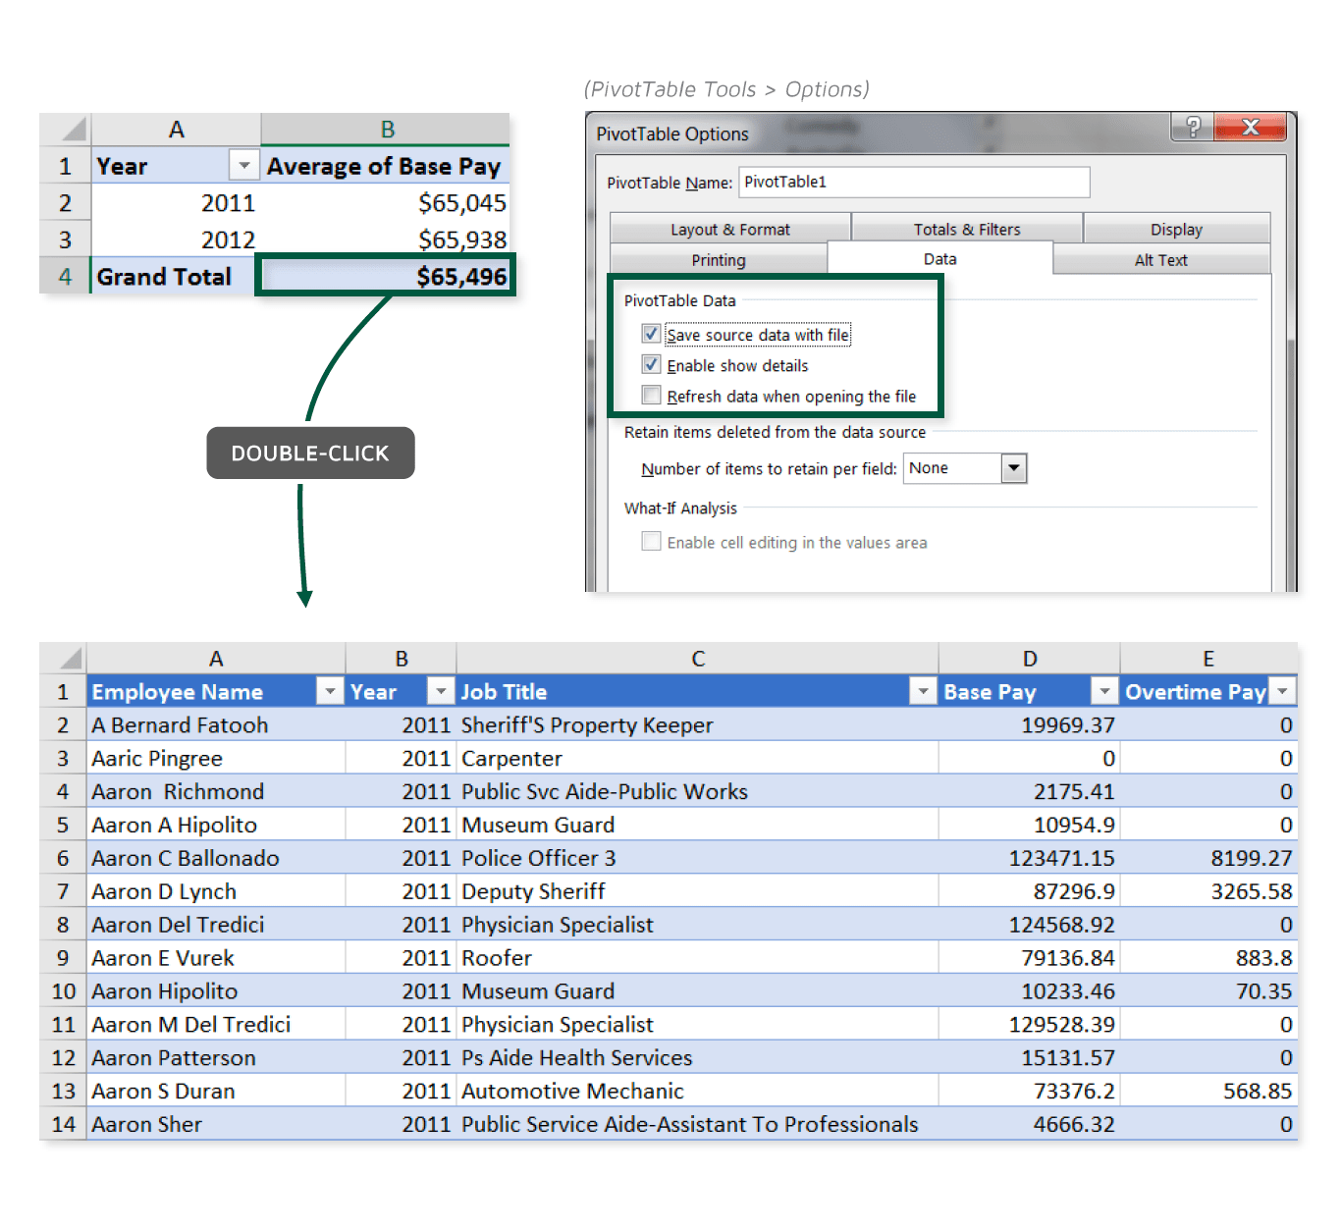
Task: Open the Overtime Pay column filter icon
Action: pyautogui.click(x=1282, y=691)
